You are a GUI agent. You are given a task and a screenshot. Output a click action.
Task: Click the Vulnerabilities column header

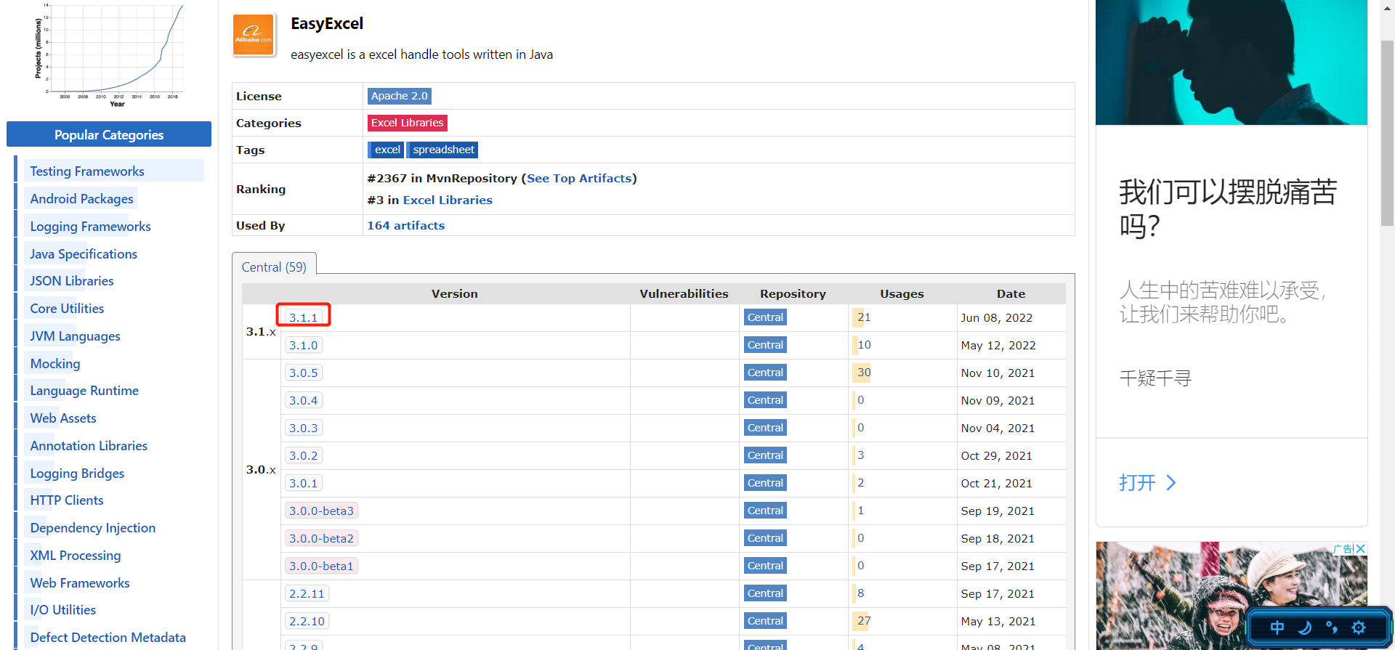click(x=684, y=294)
